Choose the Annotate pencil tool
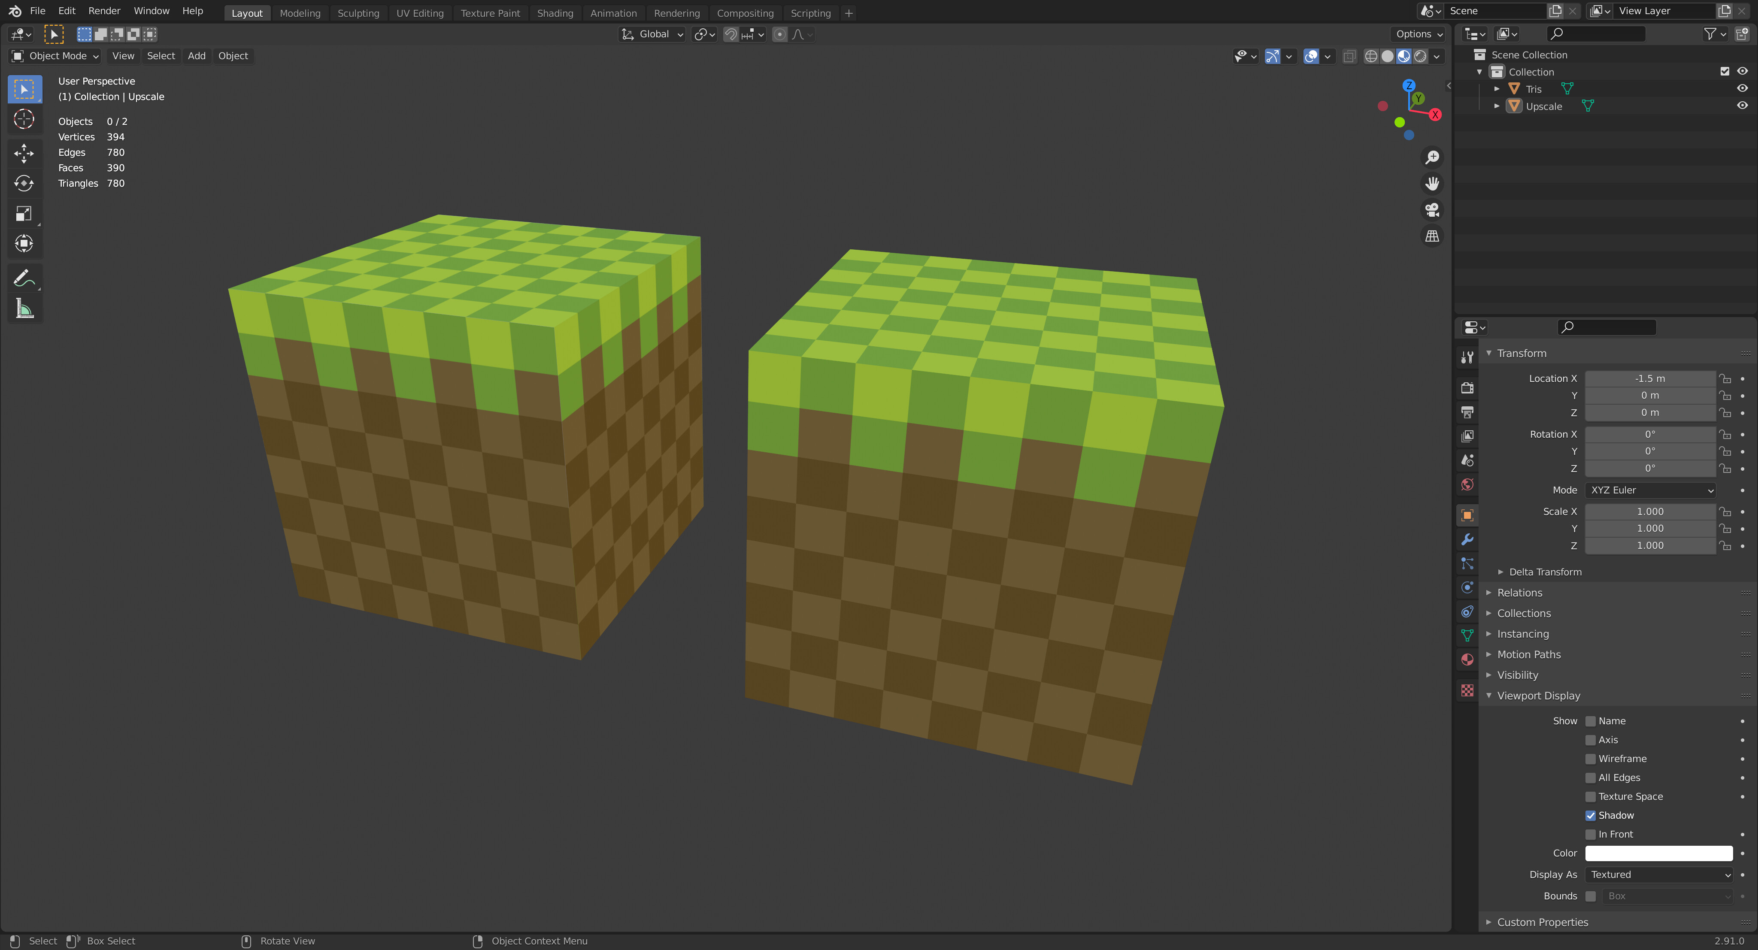 click(x=24, y=278)
